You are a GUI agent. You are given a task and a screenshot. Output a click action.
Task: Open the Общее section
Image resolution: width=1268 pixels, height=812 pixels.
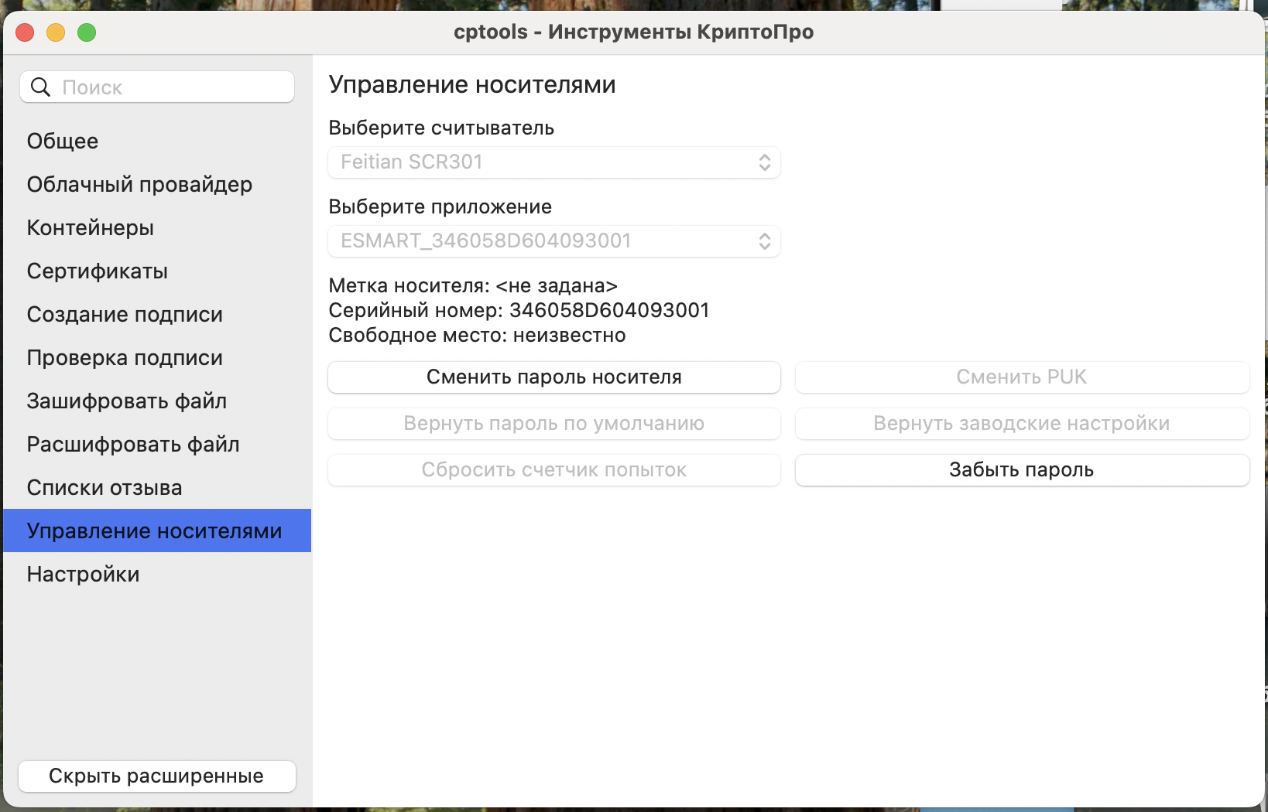[157, 141]
